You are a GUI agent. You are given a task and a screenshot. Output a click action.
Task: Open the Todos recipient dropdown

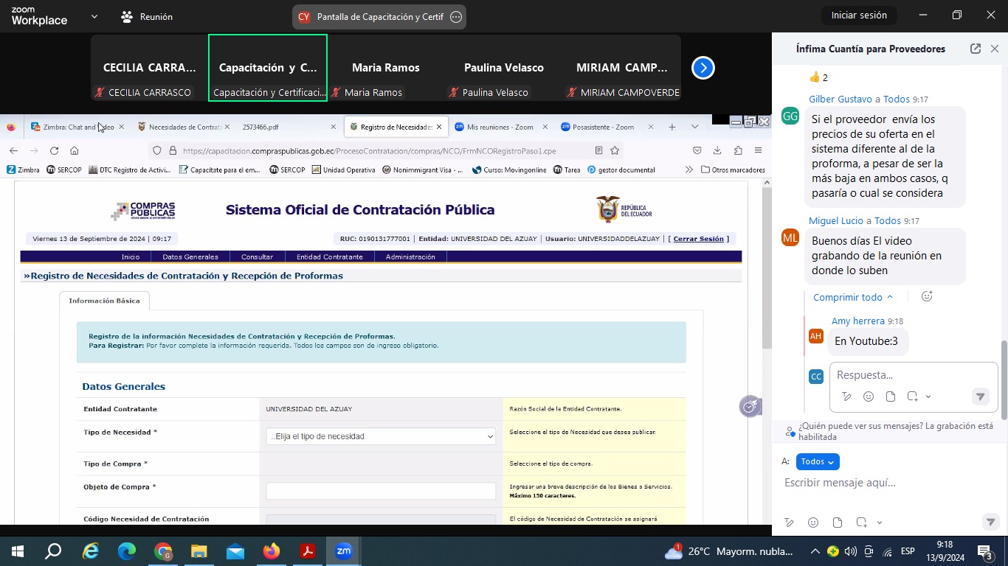818,461
